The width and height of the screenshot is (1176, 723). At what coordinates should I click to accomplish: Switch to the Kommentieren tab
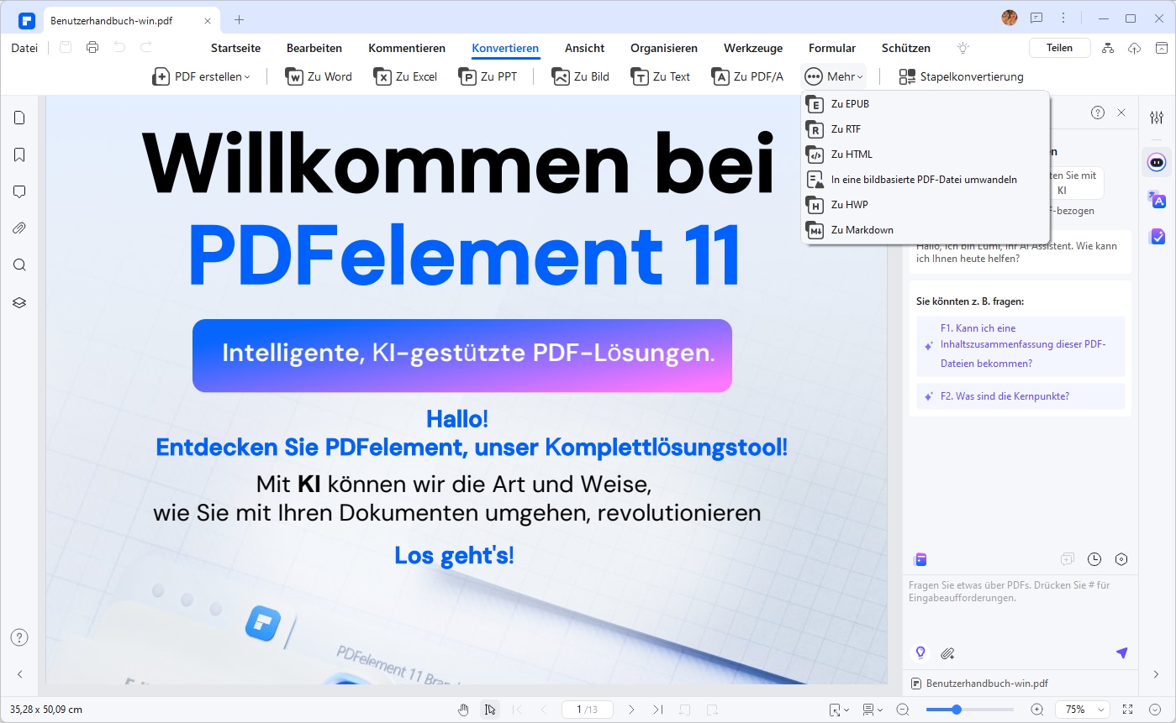coord(407,49)
